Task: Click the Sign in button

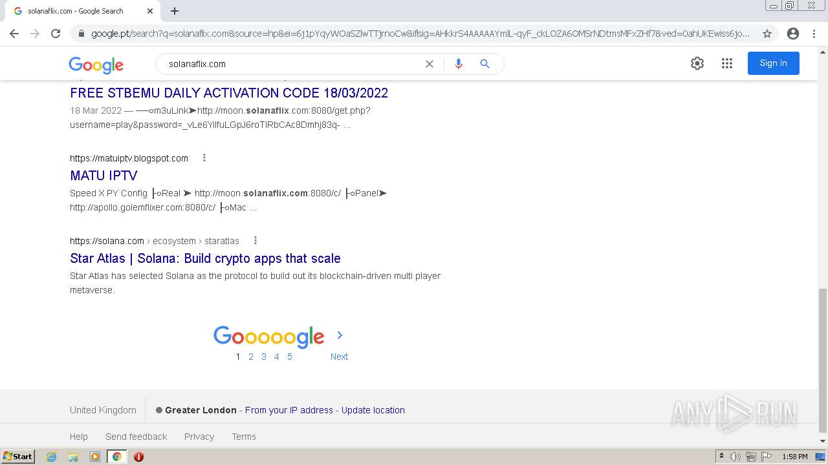Action: 773,63
